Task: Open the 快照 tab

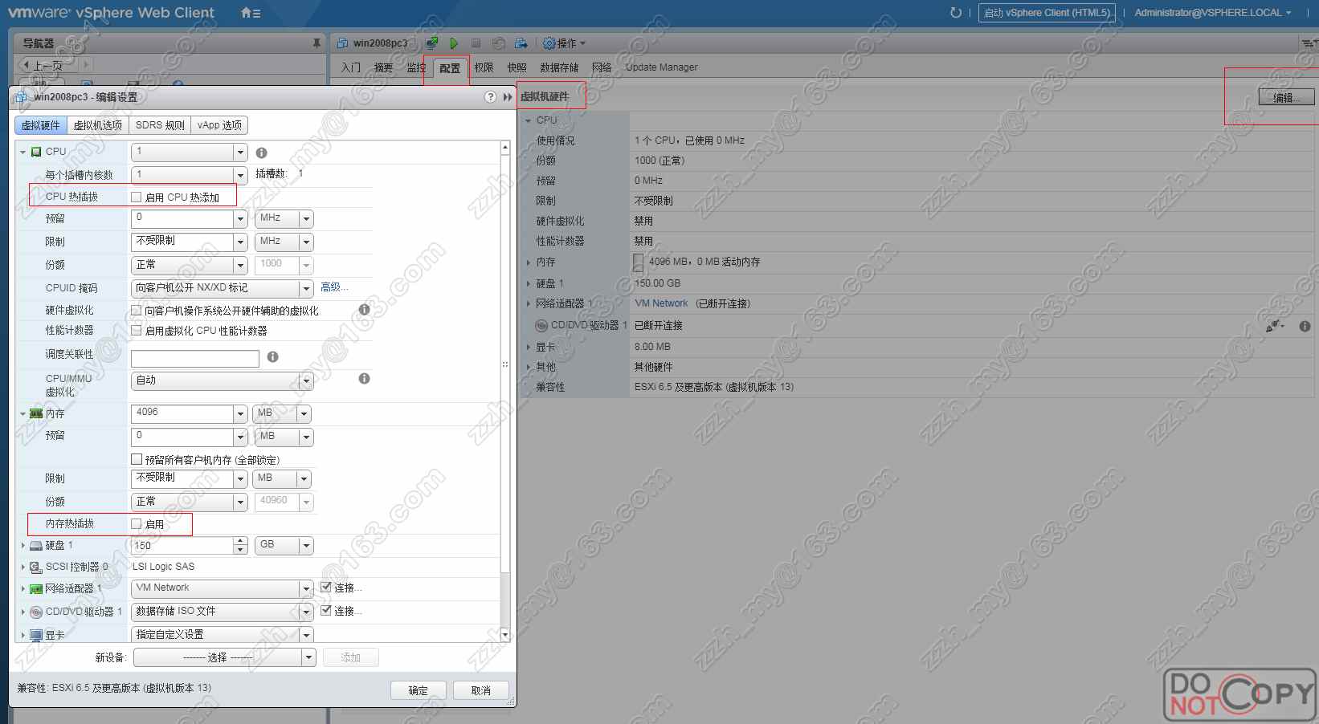Action: (517, 67)
